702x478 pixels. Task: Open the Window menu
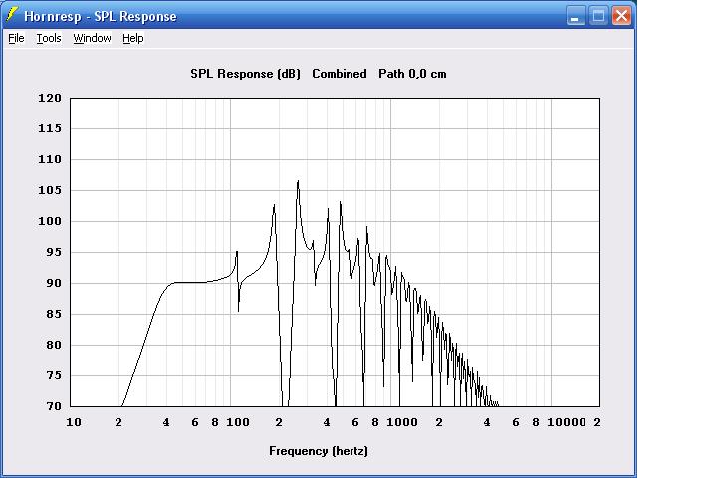[x=92, y=38]
